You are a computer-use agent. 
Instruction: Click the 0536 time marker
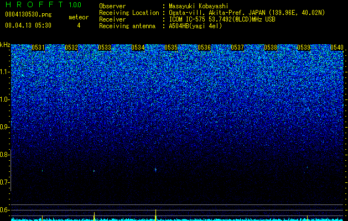204,48
